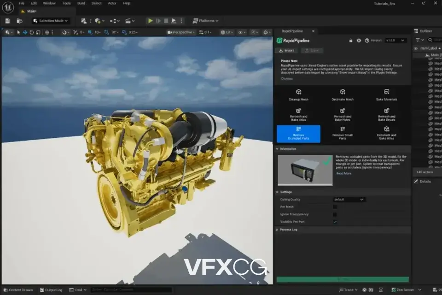Select the RapidPipeline panel tab

292,31
